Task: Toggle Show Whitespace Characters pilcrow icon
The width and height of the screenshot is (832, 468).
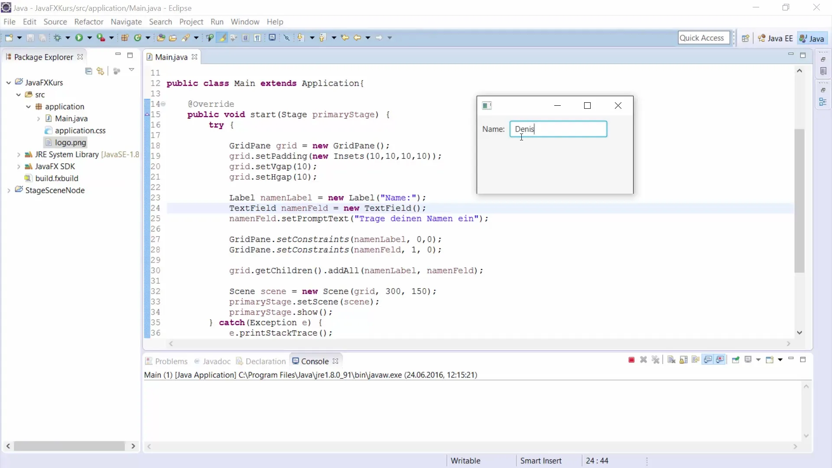Action: (x=257, y=38)
